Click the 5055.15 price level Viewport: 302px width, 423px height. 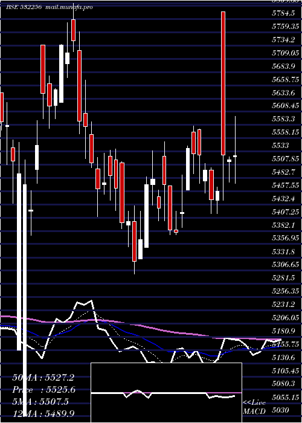(x=285, y=397)
